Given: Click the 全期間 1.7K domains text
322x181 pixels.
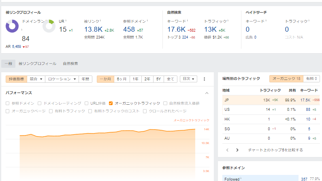Looking at the screenshot, I should click(x=133, y=37).
